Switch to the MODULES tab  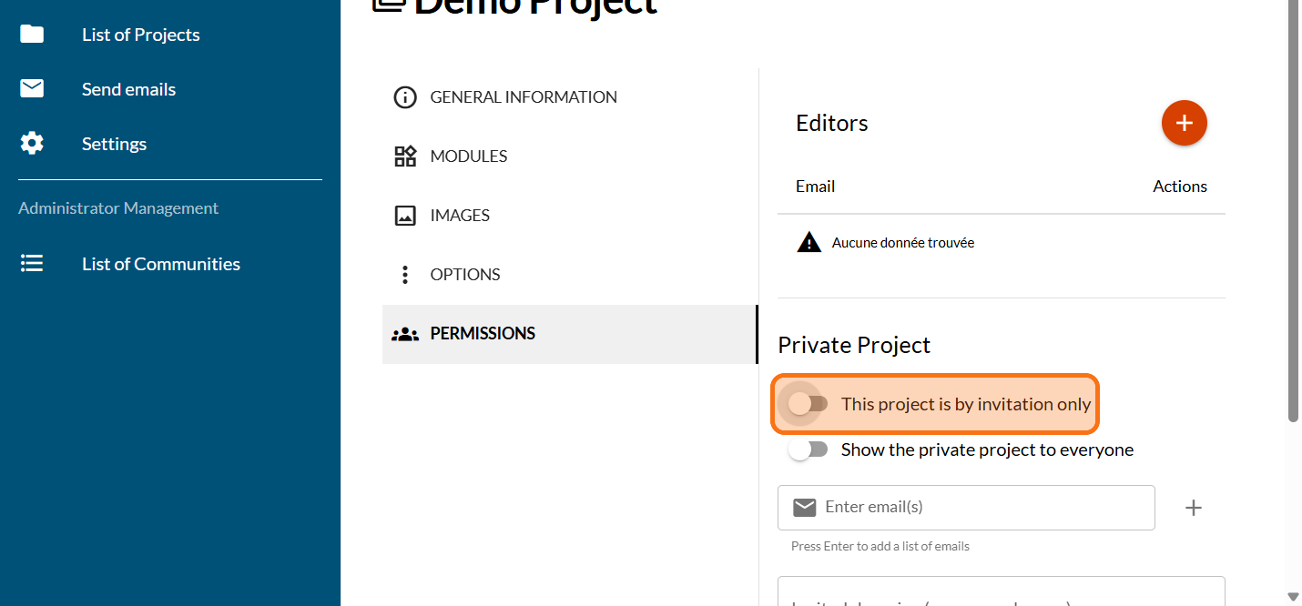[468, 157]
